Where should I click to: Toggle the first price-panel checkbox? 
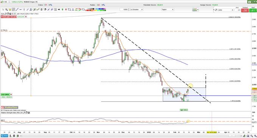tap(12, 14)
